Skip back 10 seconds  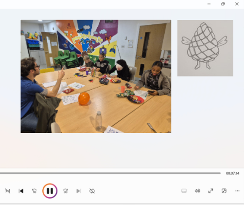point(34,191)
